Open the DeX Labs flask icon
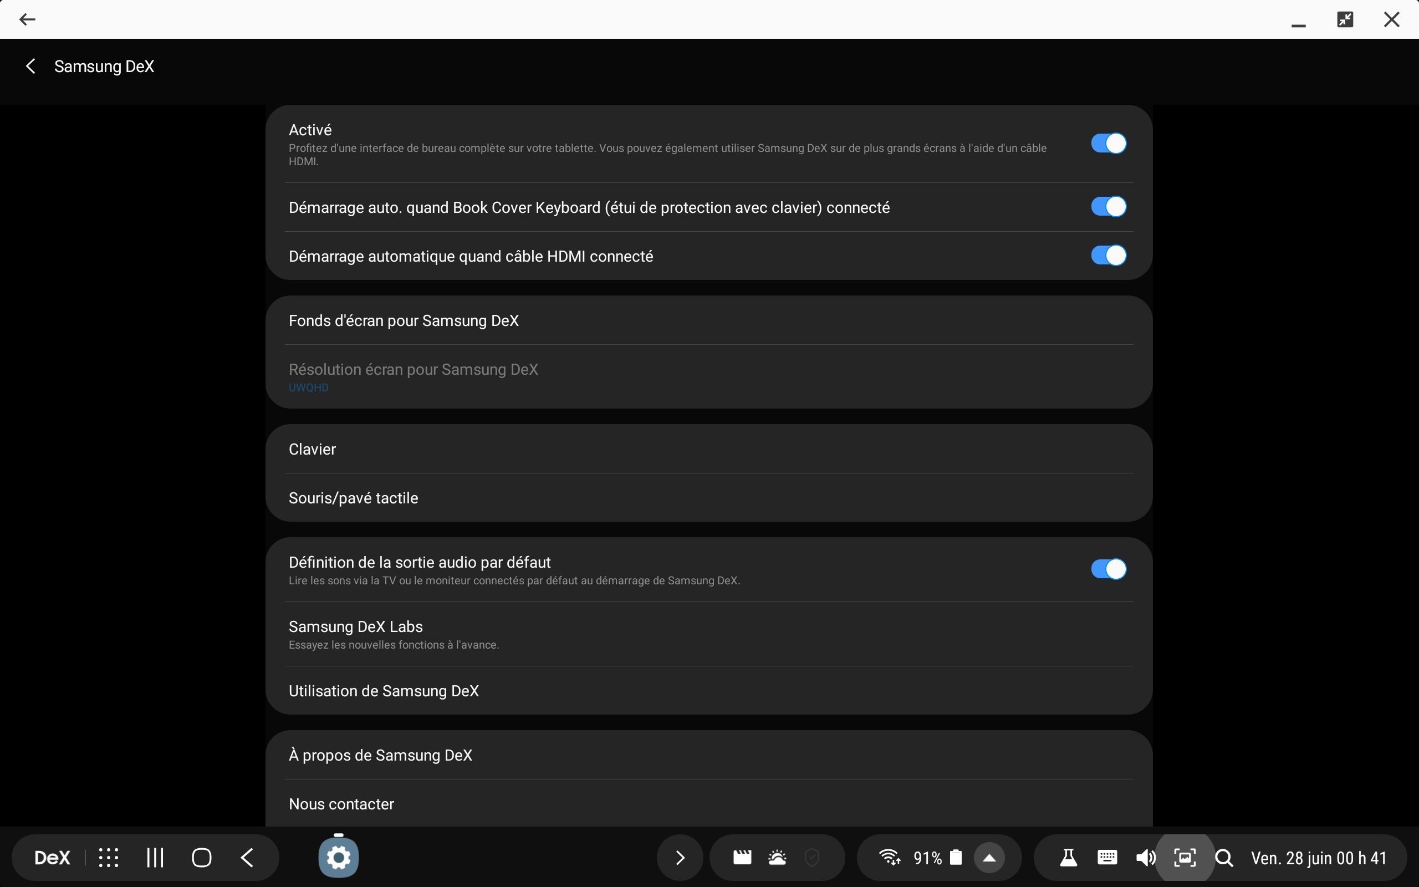The image size is (1419, 887). point(1068,858)
